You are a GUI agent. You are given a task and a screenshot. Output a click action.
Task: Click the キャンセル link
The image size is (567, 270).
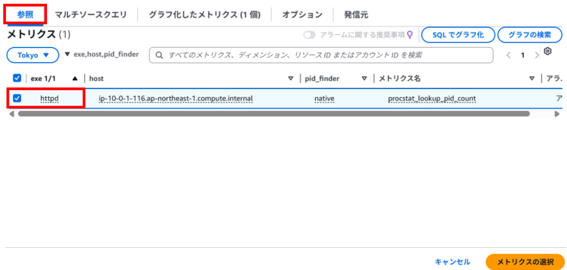(452, 262)
